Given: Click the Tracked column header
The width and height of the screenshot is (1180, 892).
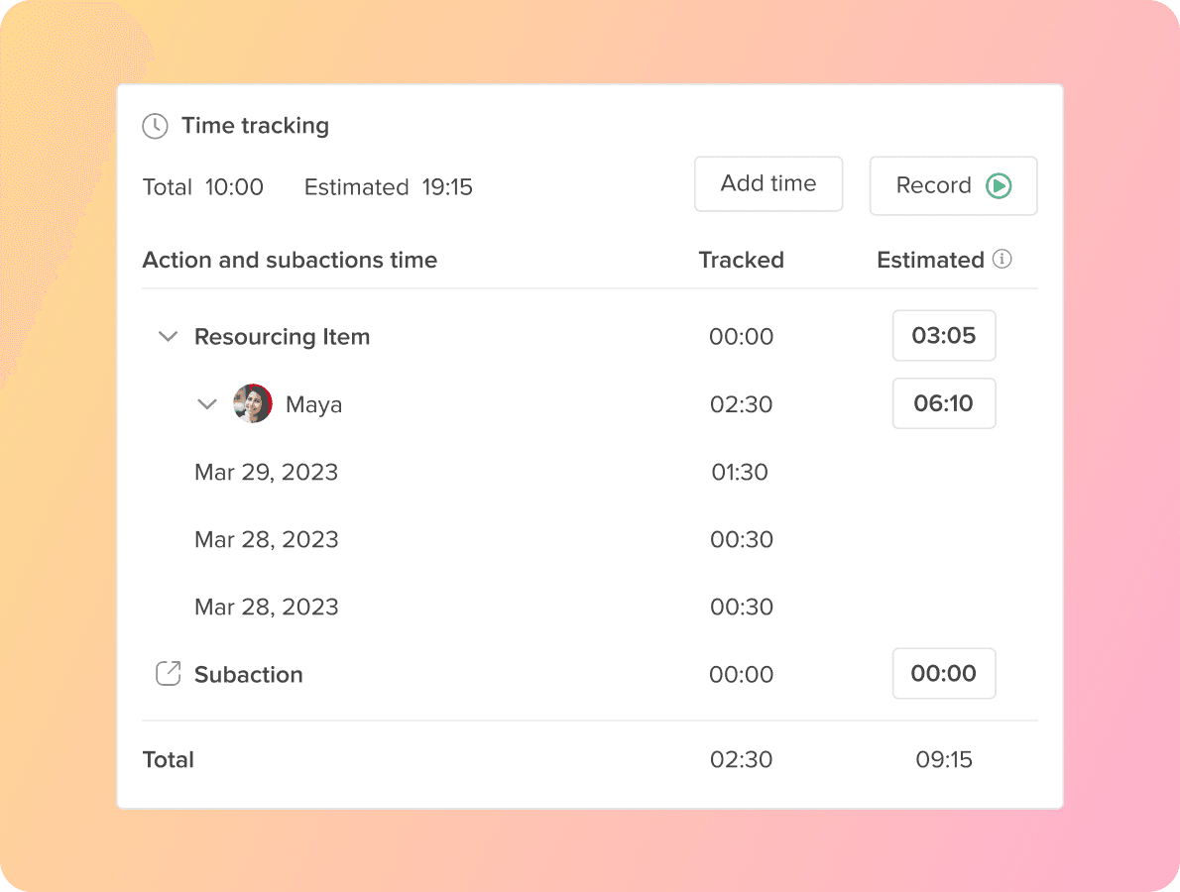Looking at the screenshot, I should pyautogui.click(x=741, y=259).
